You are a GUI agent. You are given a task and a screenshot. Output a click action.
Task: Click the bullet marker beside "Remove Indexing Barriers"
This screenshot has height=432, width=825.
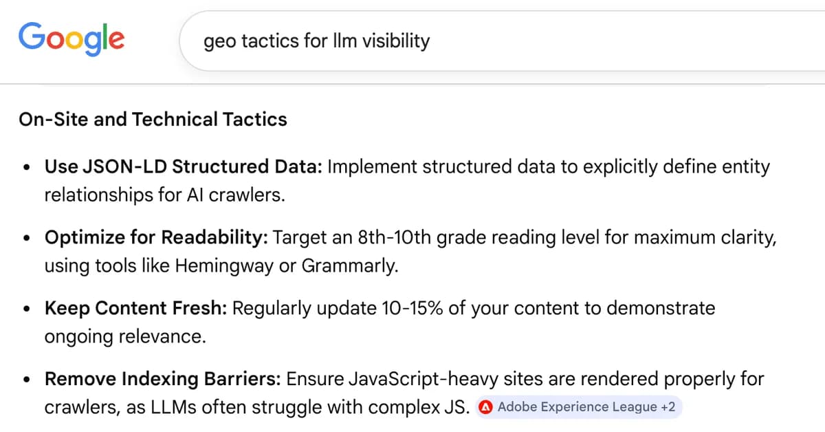coord(26,379)
